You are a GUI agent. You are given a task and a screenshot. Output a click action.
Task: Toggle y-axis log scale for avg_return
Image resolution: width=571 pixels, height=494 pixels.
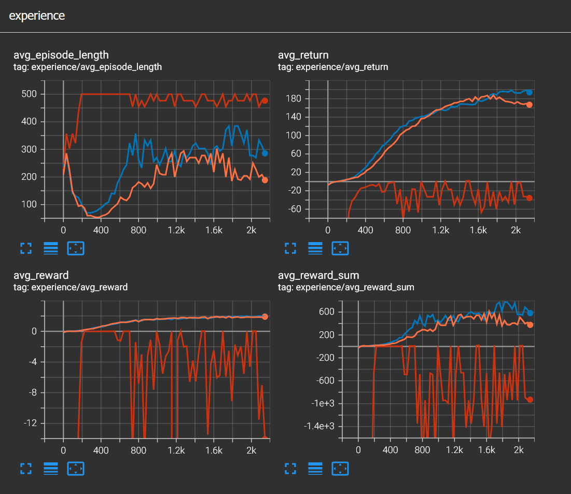tap(315, 249)
